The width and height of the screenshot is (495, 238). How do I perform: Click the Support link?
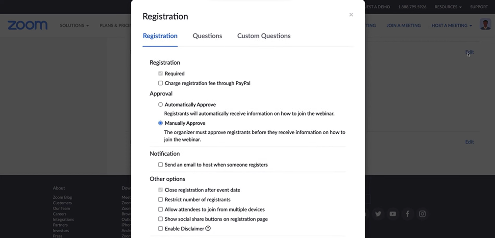(x=479, y=7)
